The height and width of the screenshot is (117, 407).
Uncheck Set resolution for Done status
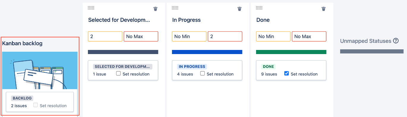(286, 74)
